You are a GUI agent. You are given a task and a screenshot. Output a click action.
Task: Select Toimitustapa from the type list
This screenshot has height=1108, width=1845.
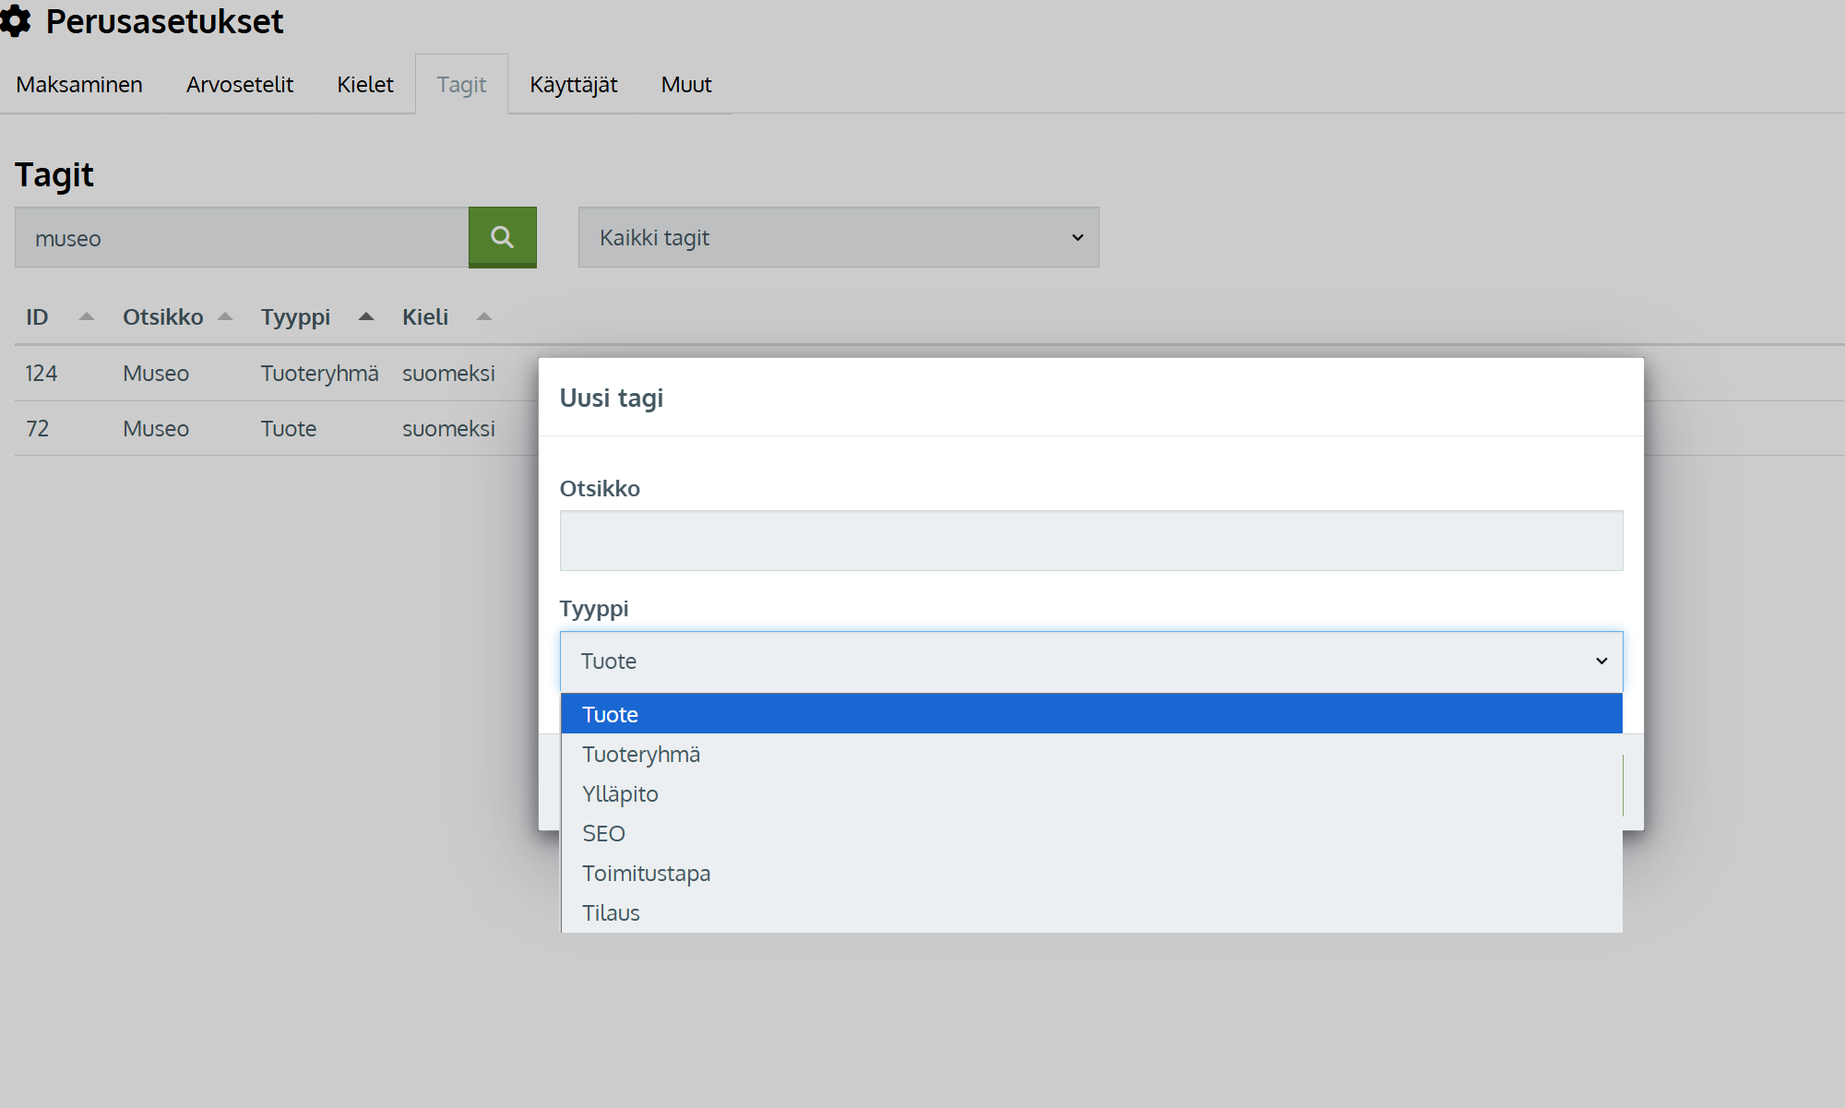(x=1091, y=873)
